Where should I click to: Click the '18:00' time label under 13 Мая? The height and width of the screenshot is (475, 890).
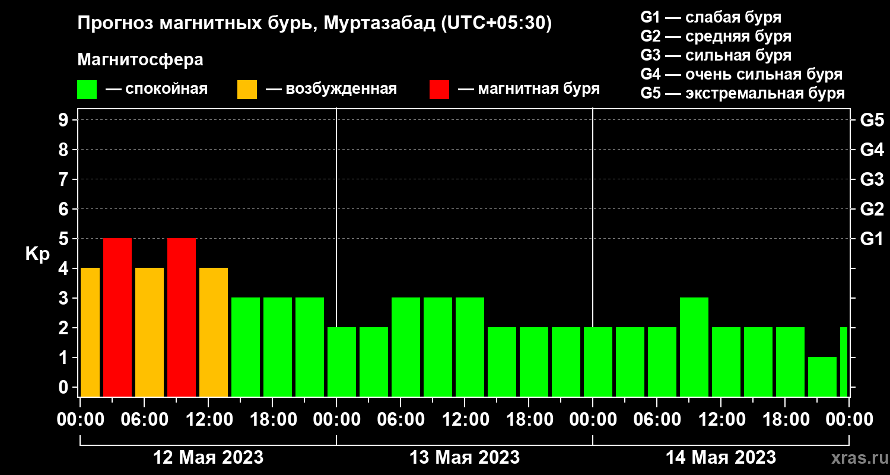[x=529, y=419]
